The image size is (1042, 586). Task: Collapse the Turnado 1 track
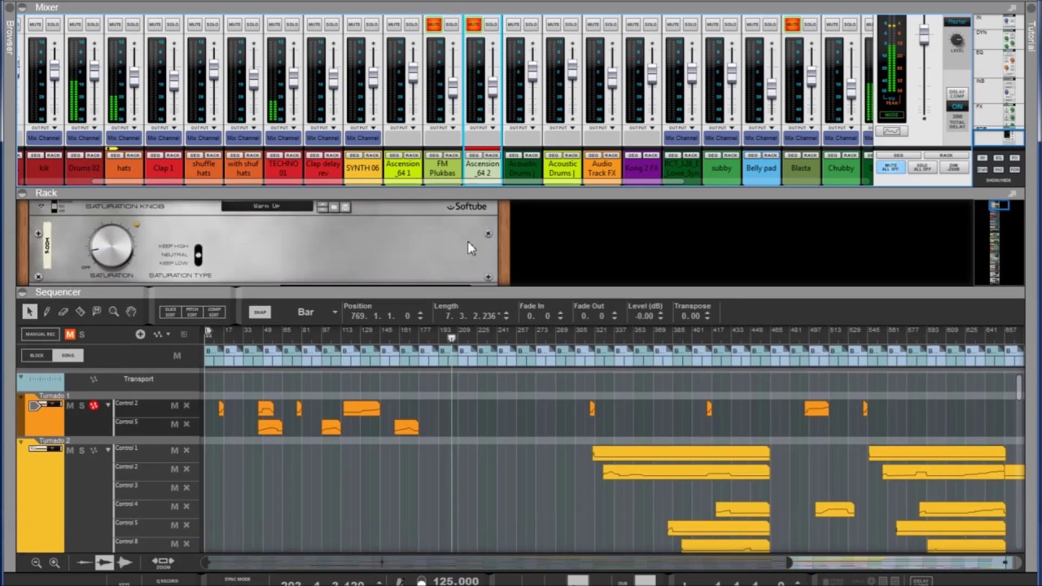pos(23,397)
